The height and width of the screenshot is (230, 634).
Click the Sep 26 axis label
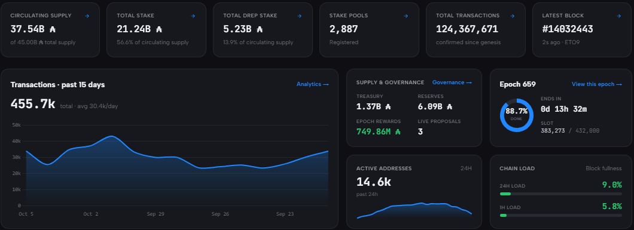point(220,214)
